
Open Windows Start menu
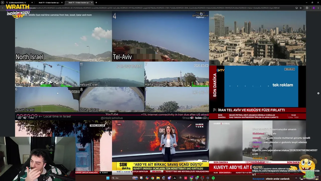coord(108,178)
